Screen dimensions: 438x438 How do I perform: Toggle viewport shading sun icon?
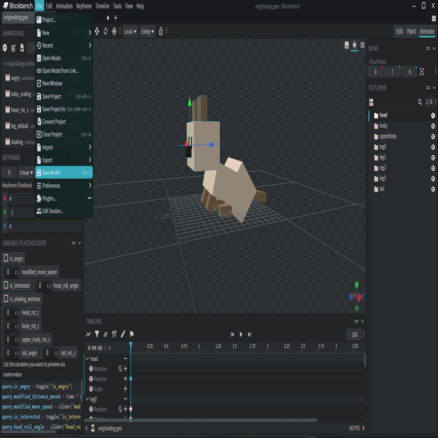click(354, 45)
